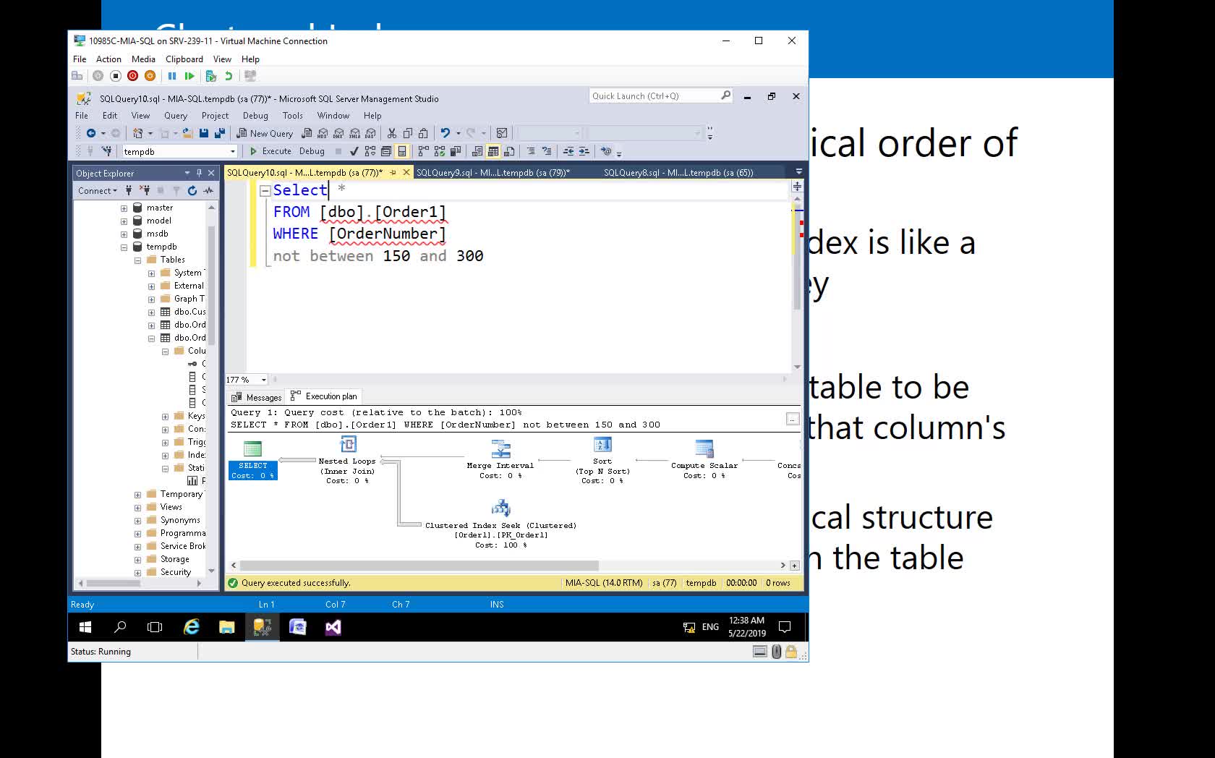Open the Tools menu in SSMS
Screen dimensions: 1215x758
point(292,116)
